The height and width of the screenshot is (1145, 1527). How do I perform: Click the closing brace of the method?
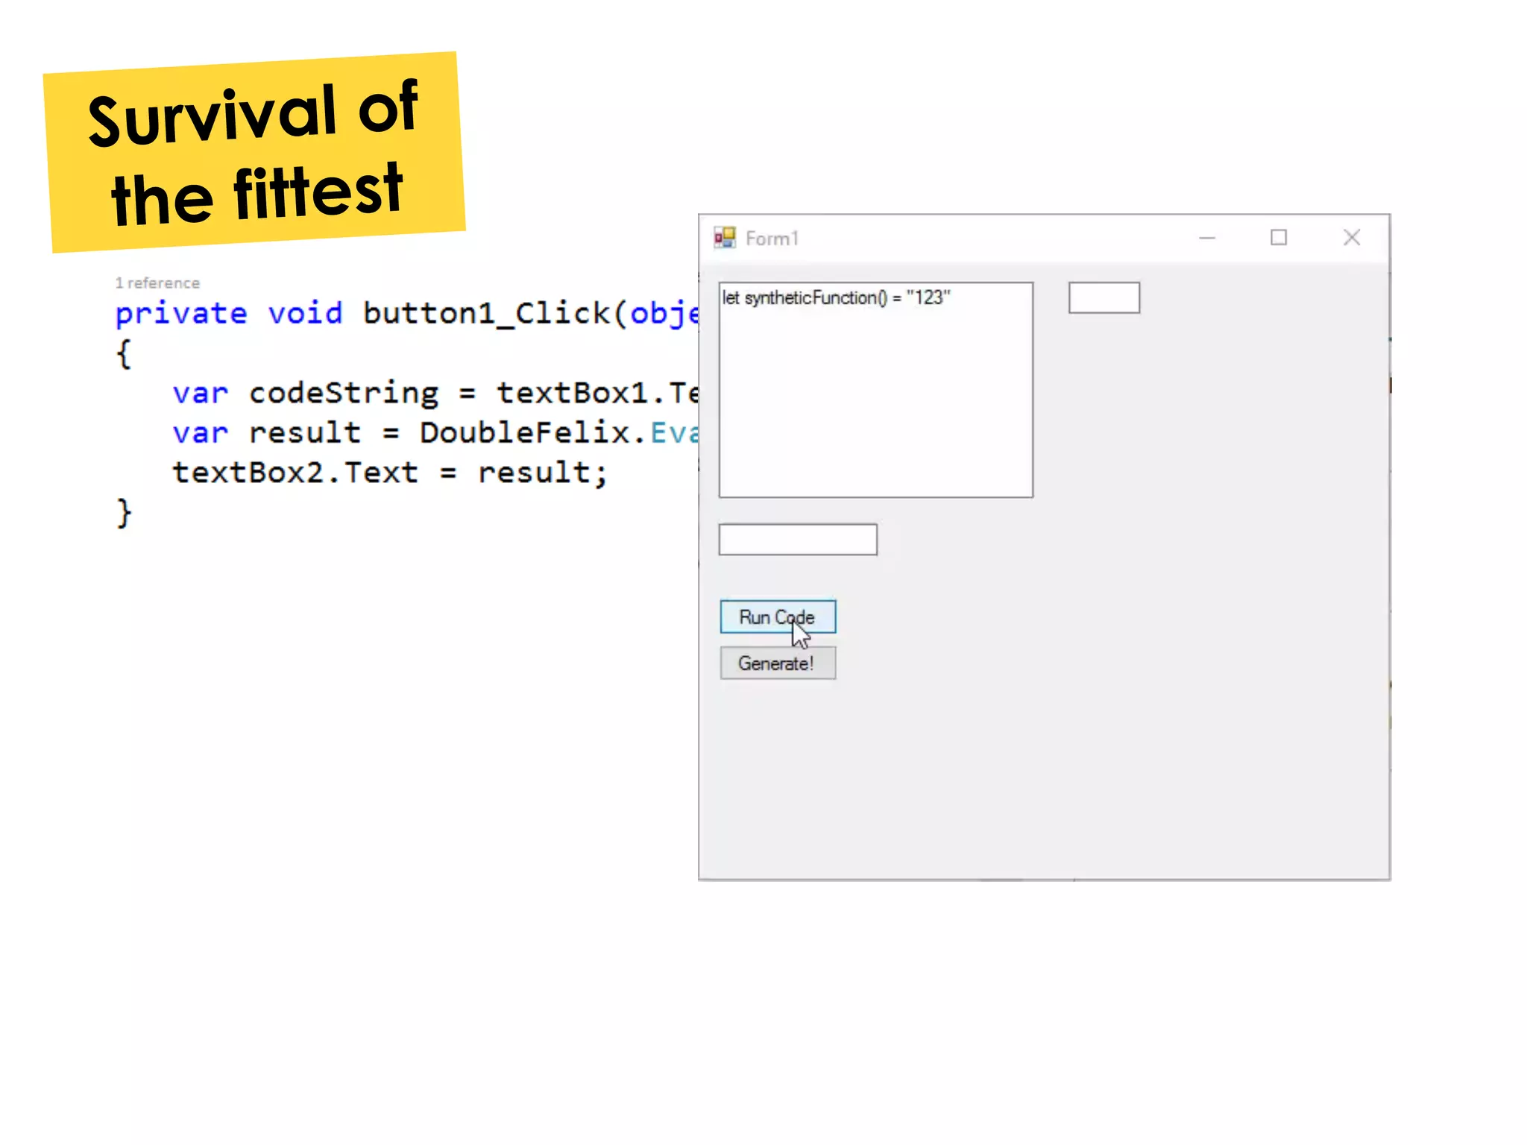(125, 514)
